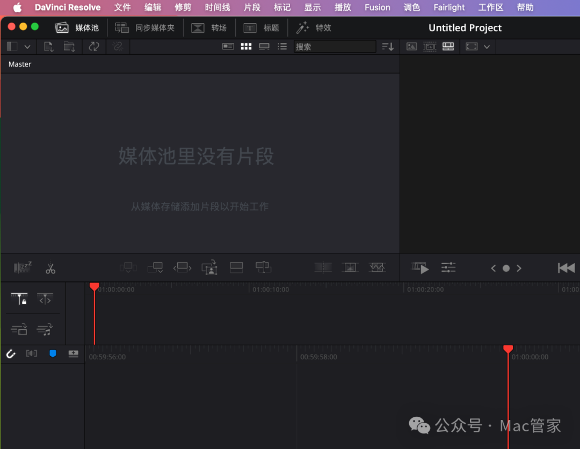580x449 pixels.
Task: Click the jog wheel dot control
Action: (x=506, y=269)
